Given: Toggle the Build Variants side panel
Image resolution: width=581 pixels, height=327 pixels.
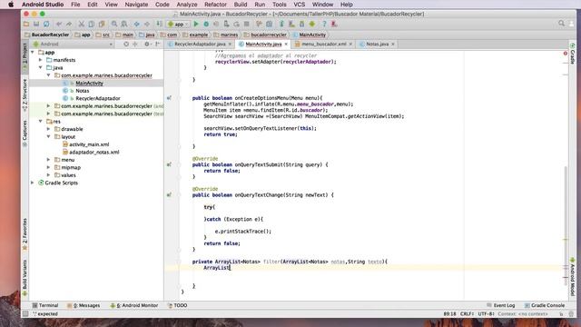Looking at the screenshot, I should tap(25, 278).
